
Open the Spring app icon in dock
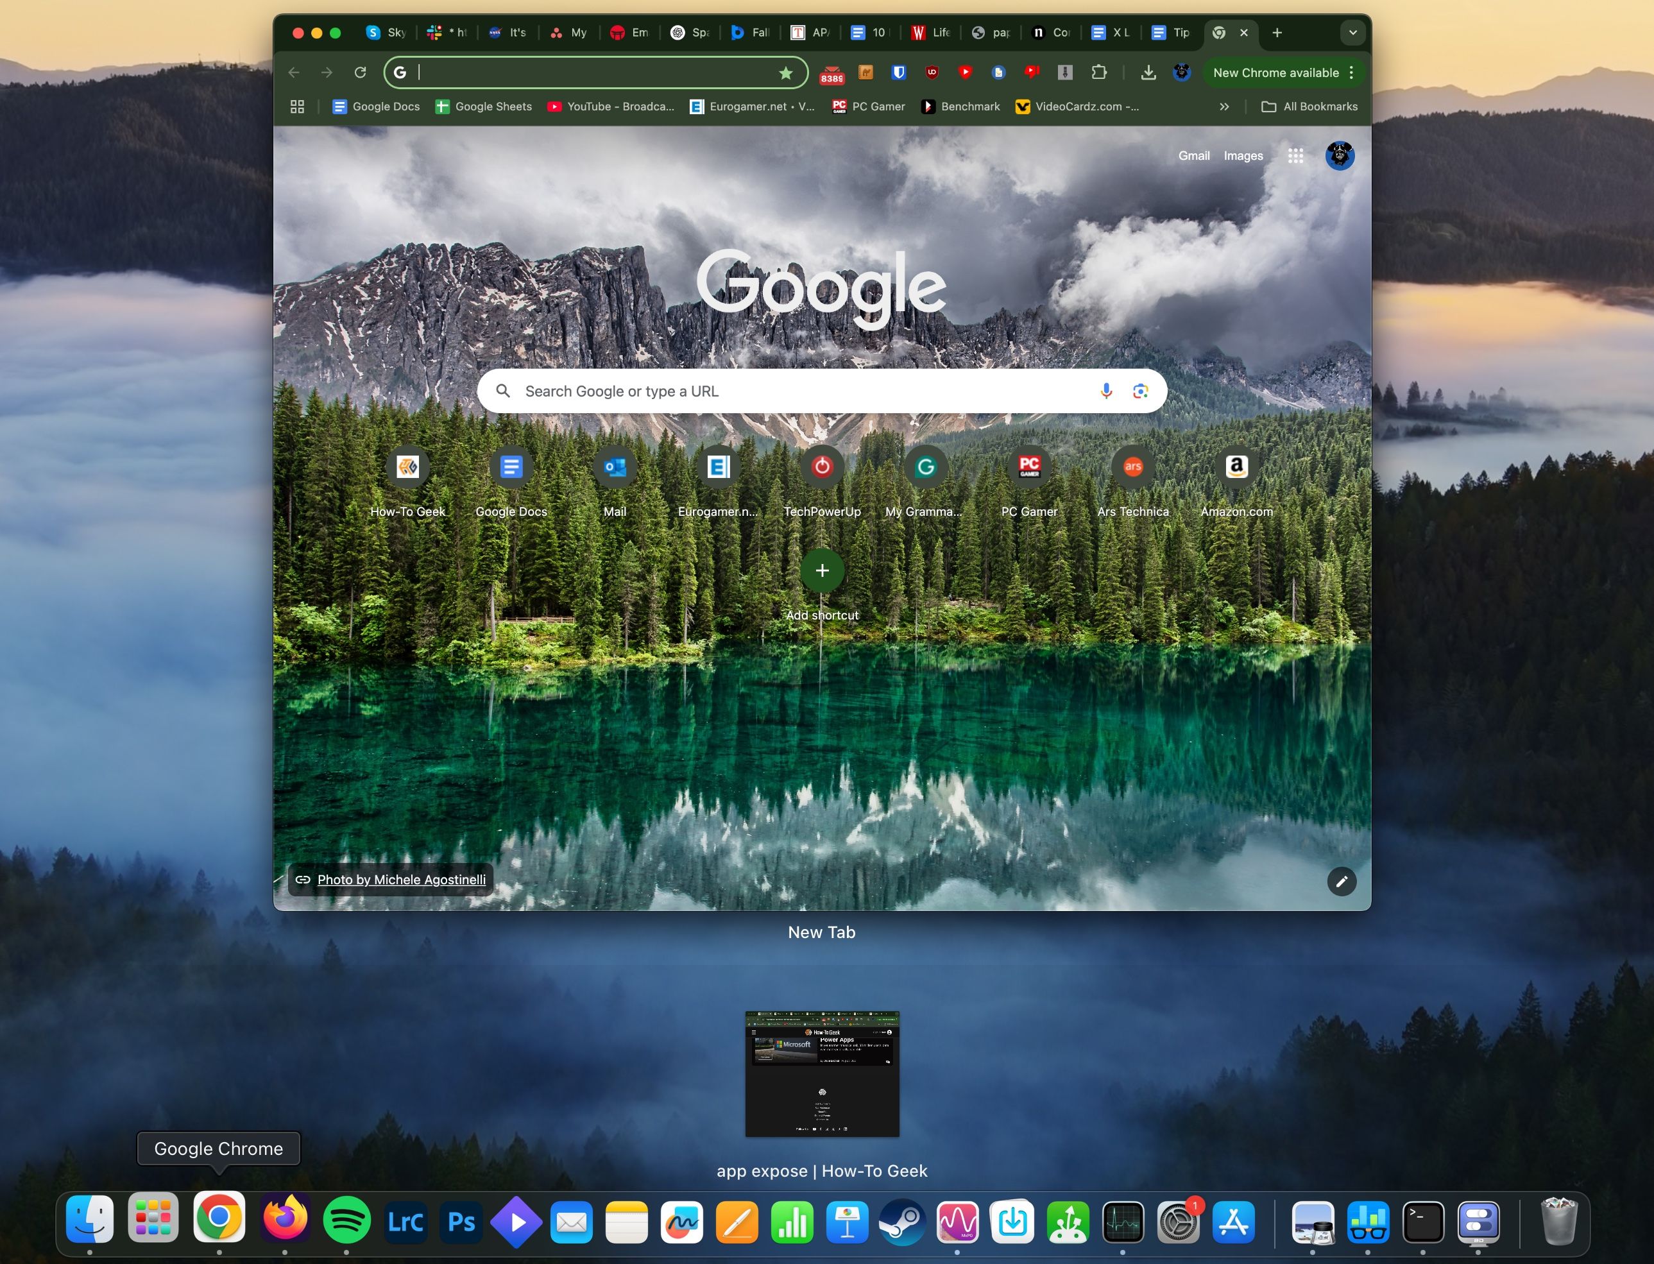click(x=1069, y=1220)
